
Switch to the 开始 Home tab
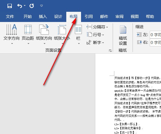28,17
